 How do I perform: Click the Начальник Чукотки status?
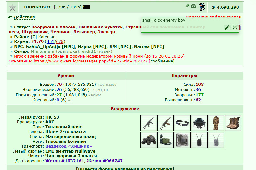101,27
